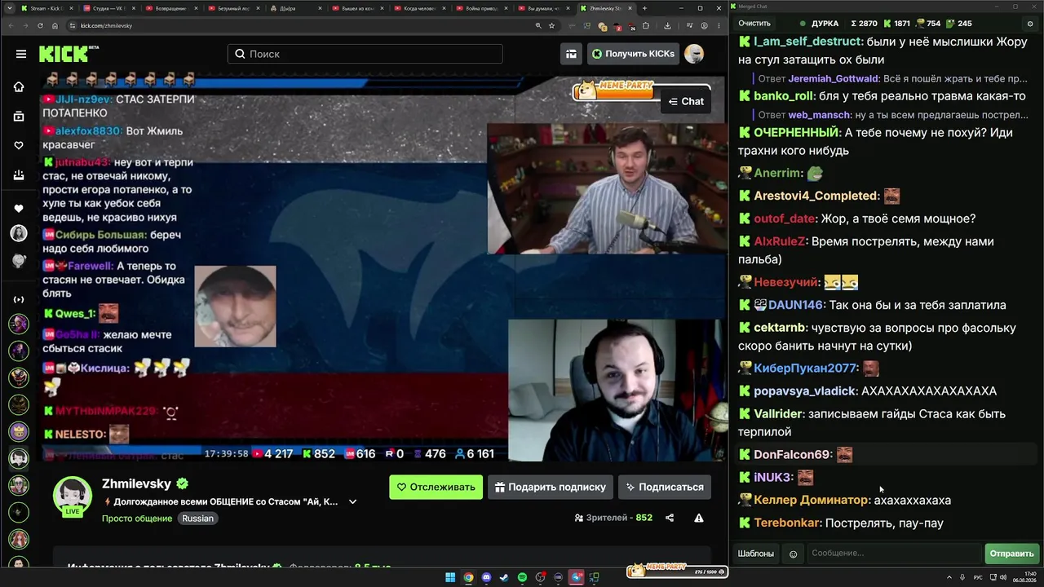Open Spotify from the taskbar

pyautogui.click(x=522, y=578)
